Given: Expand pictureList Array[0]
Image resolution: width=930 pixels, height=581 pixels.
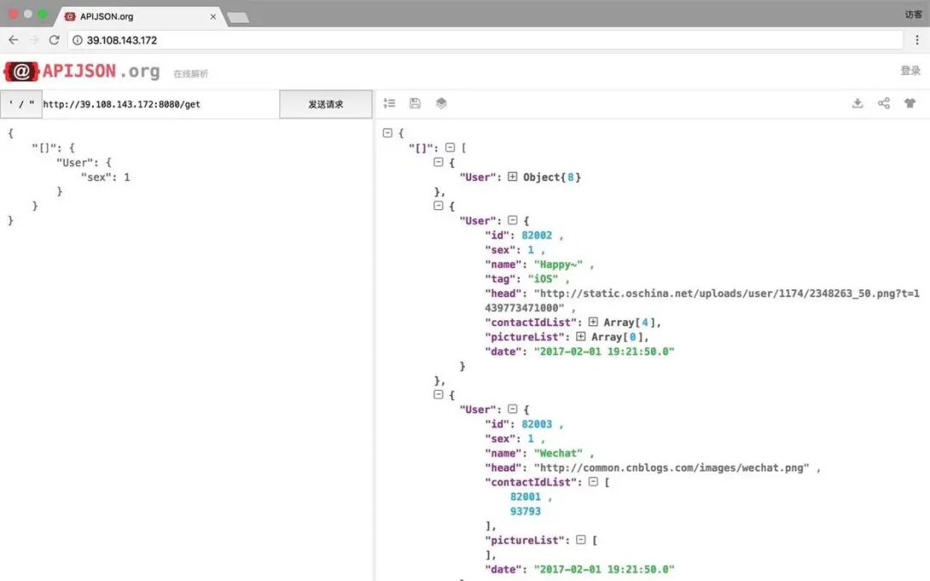Looking at the screenshot, I should click(580, 337).
